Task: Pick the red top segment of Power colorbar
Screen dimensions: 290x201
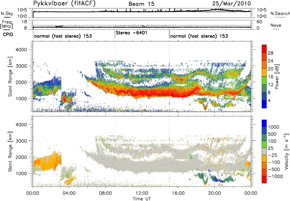Action: (x=264, y=49)
